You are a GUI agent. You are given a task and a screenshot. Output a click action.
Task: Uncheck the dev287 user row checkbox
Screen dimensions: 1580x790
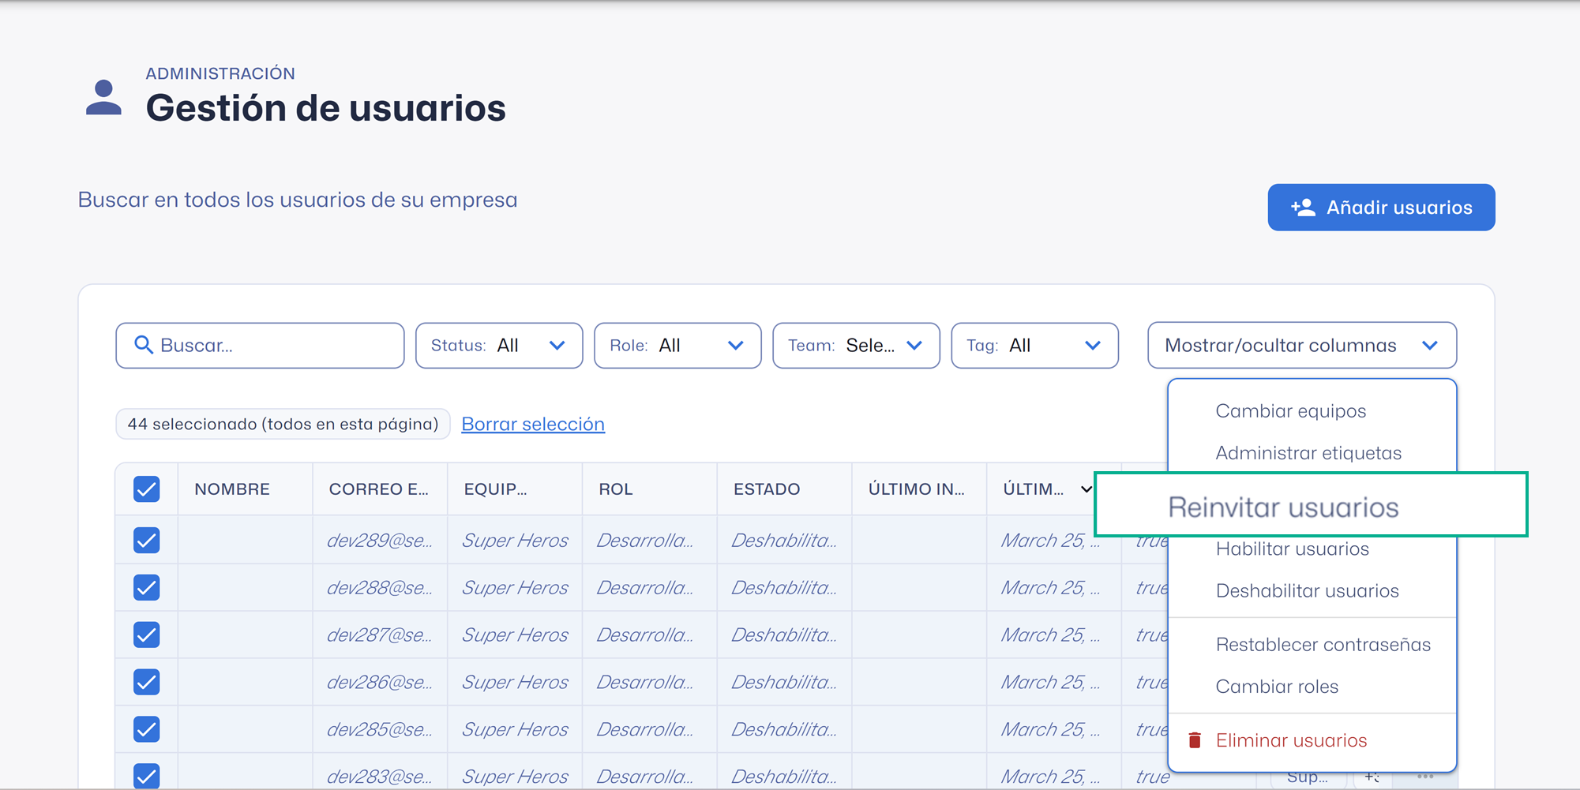point(147,635)
